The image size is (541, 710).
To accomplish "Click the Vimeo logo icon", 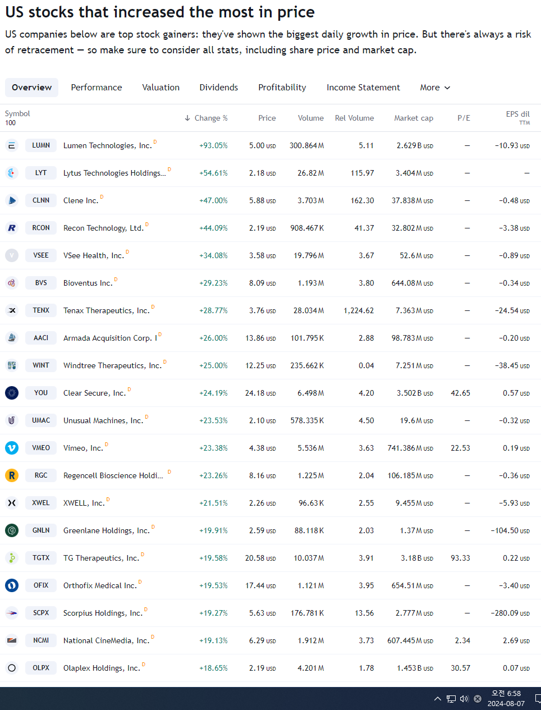I will pyautogui.click(x=12, y=448).
